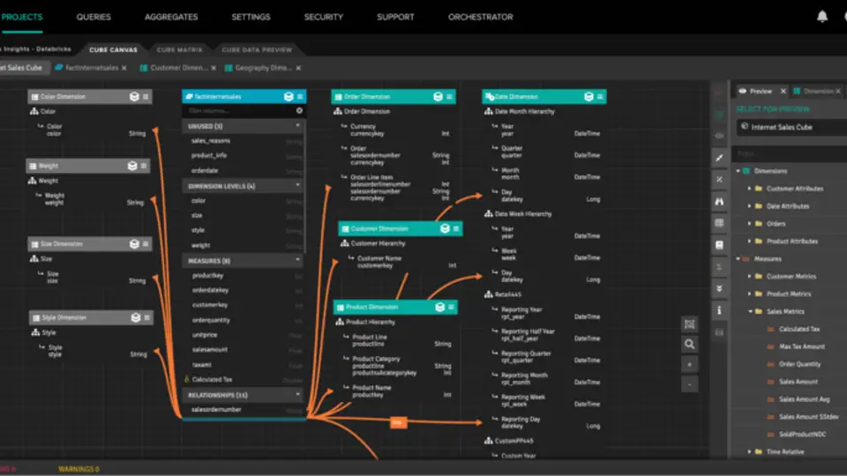This screenshot has width=847, height=476.
Task: Select the Calculated Tax measure in tree
Action: (799, 329)
